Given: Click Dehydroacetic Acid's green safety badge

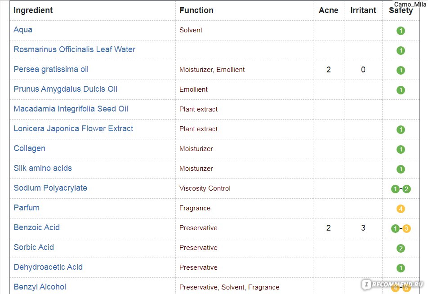Looking at the screenshot, I should [401, 268].
